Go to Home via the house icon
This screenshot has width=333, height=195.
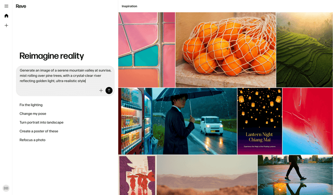pos(6,16)
